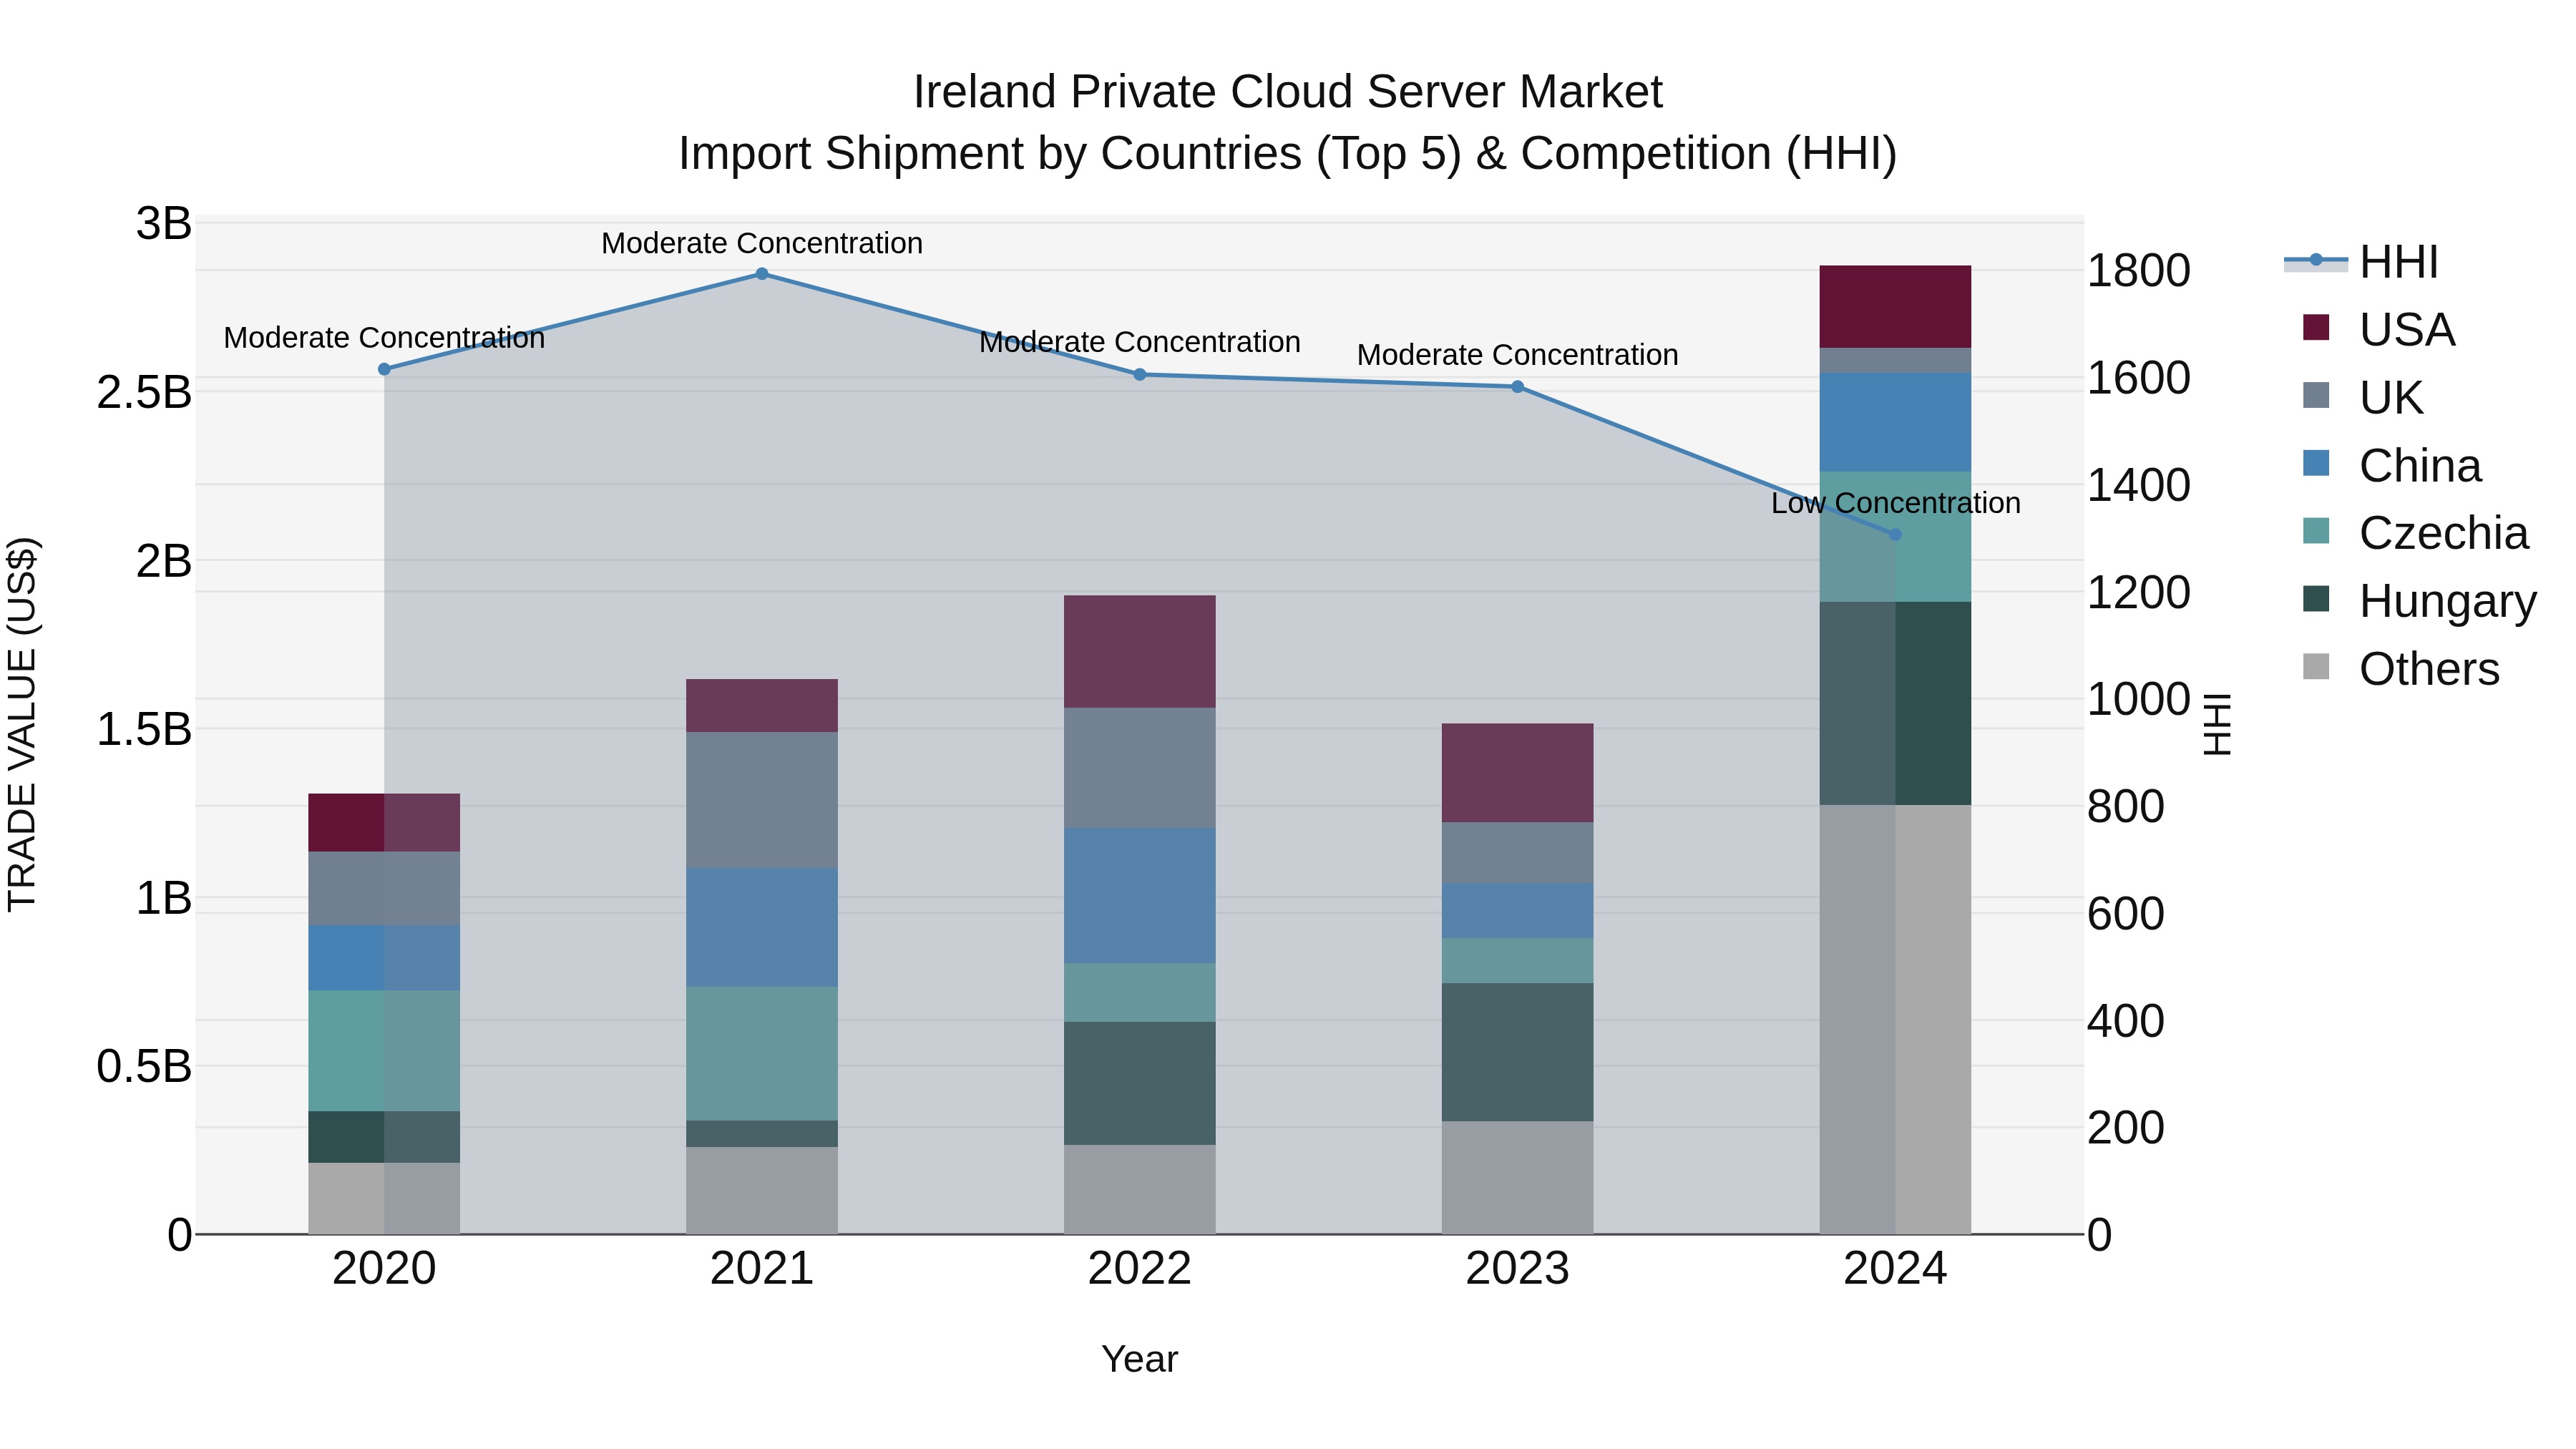Click the 'TRADE VALUE (US$)' axis title
This screenshot has width=2576, height=1449.
click(x=22, y=724)
